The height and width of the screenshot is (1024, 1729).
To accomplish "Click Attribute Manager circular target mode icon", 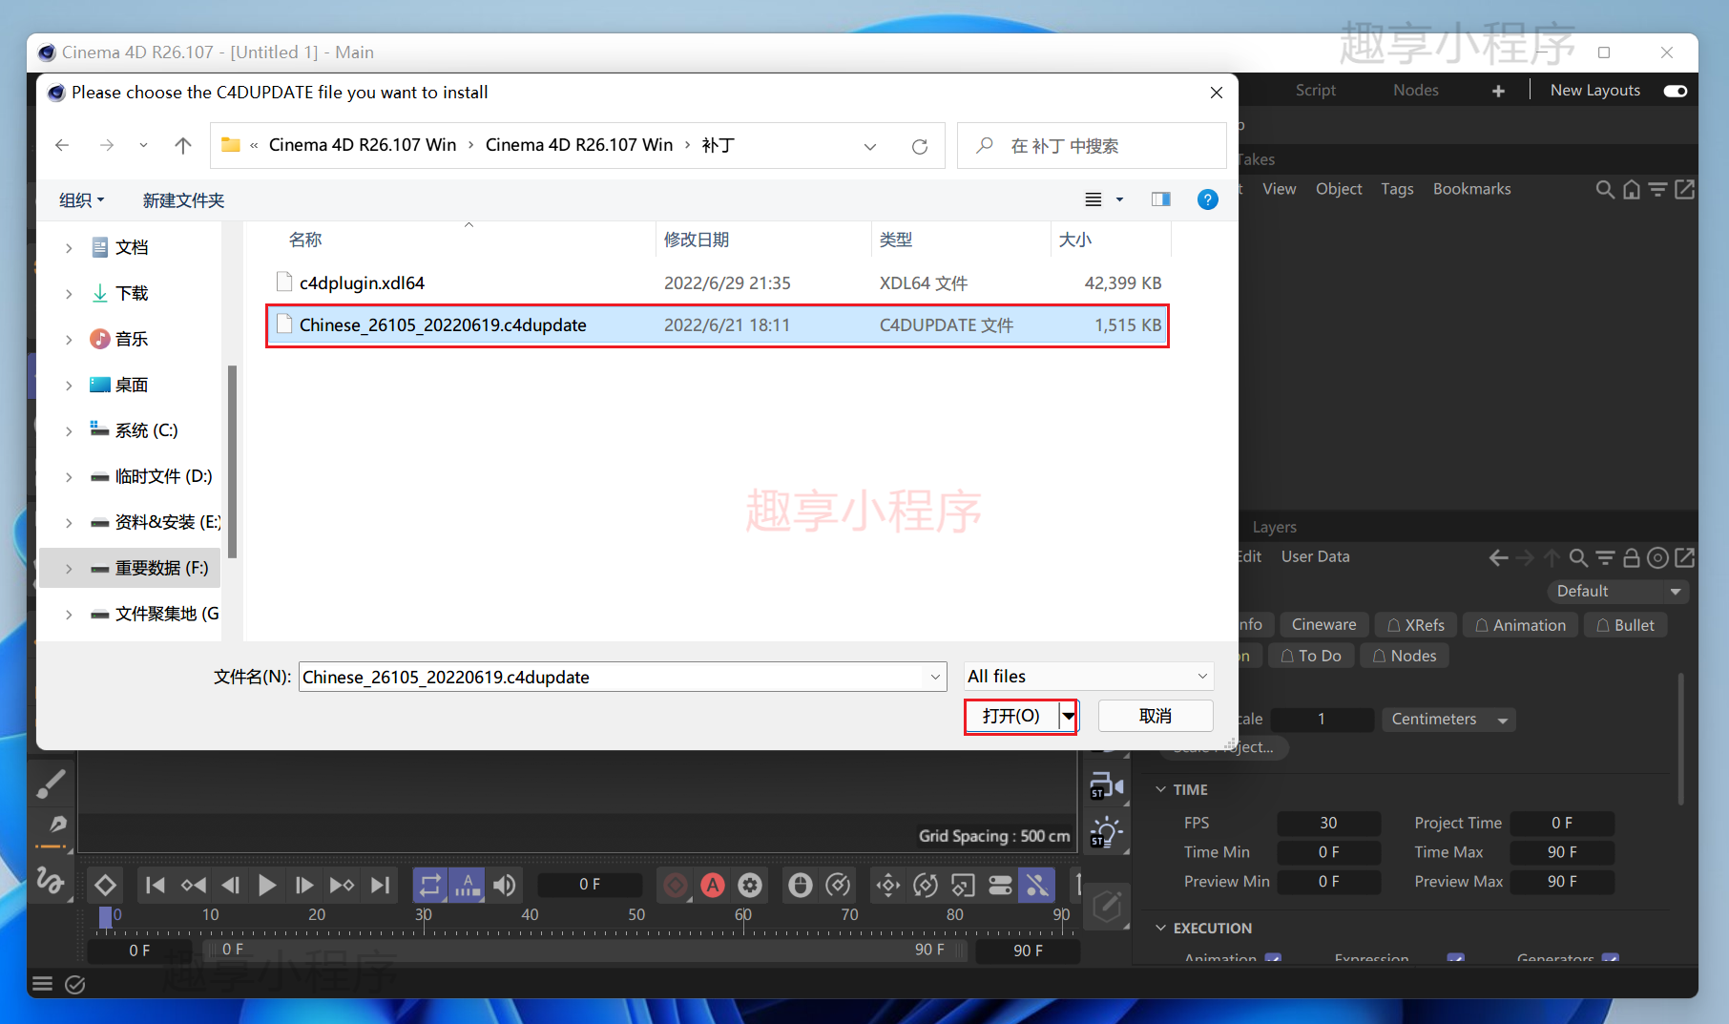I will [1658, 557].
